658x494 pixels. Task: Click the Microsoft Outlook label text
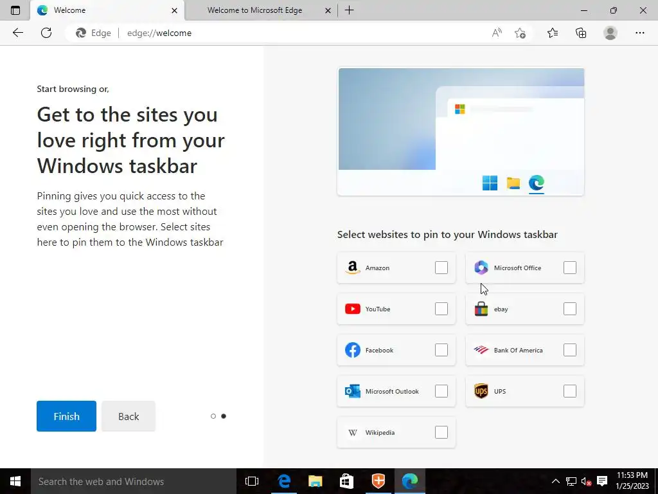(392, 391)
